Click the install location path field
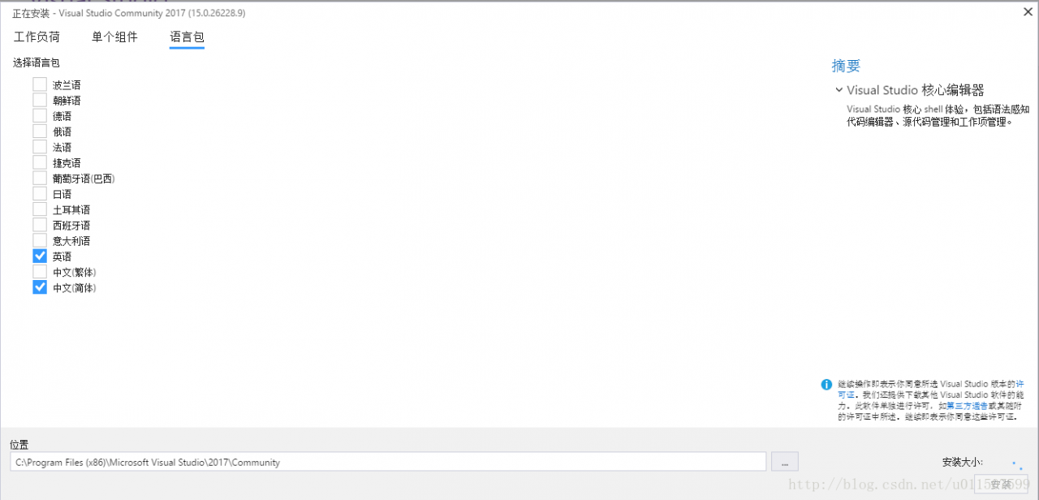Viewport: 1039px width, 500px height. point(388,462)
